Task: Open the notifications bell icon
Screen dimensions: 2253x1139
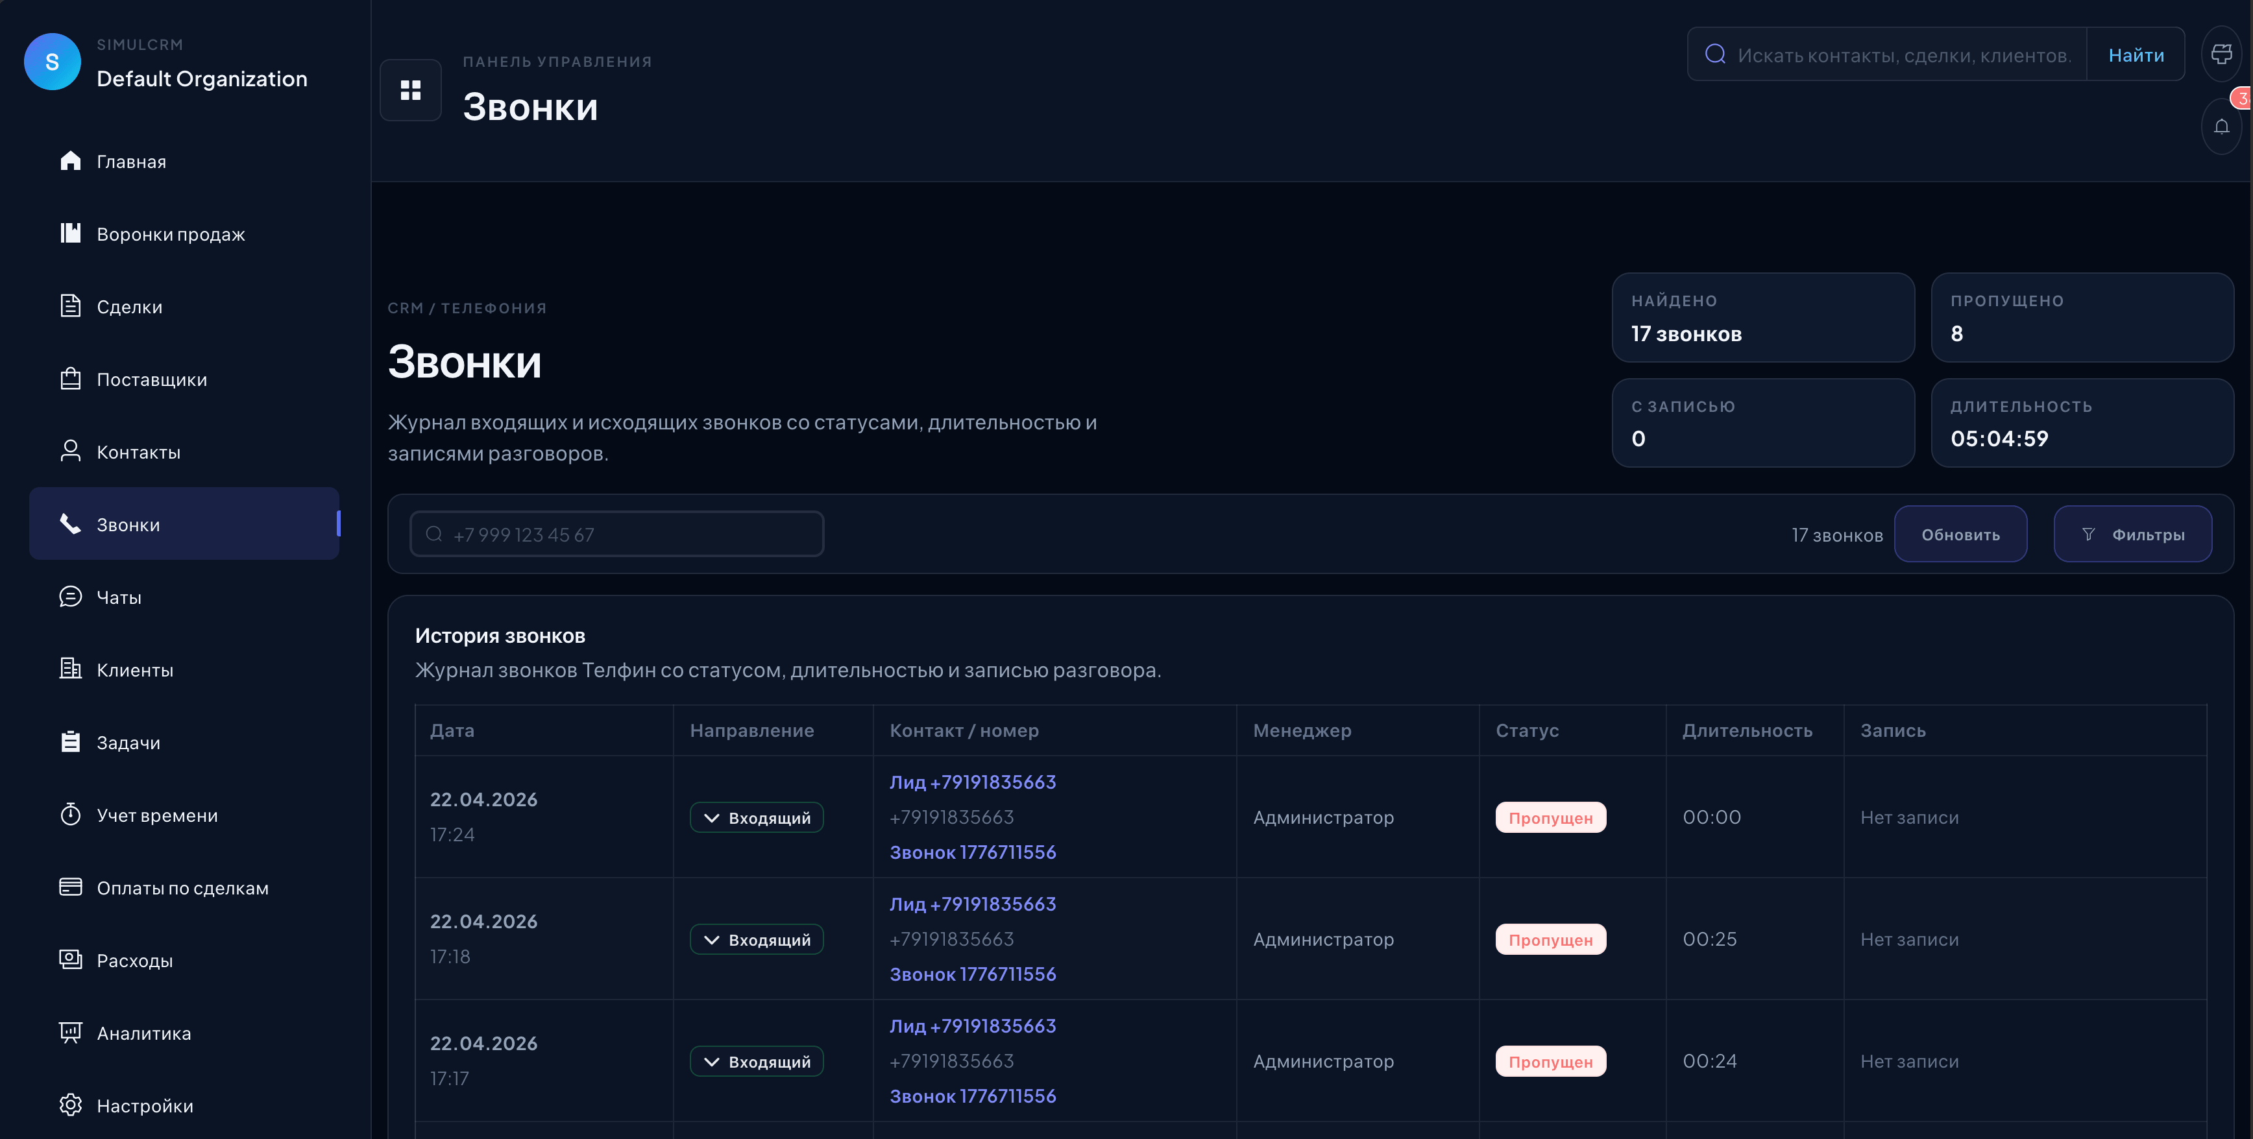Action: point(2221,128)
